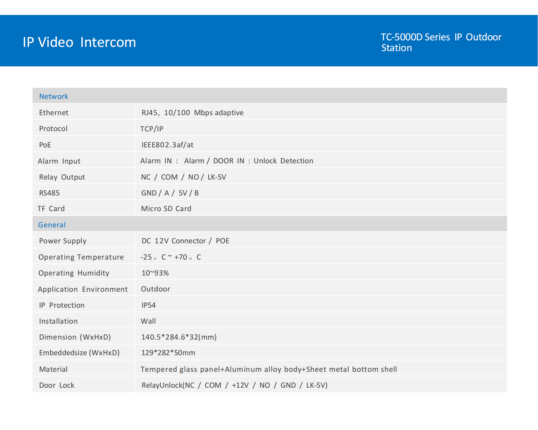Click the "TC-5000D Series IP Outdoor Station" heading
Image resolution: width=538 pixels, height=430 pixels.
point(441,42)
